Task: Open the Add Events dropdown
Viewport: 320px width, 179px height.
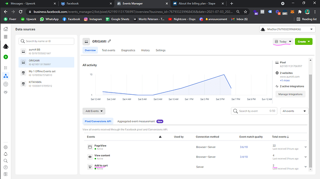Action: tap(94, 111)
